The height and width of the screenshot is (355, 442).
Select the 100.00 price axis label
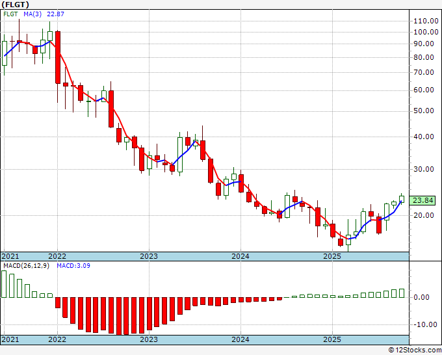tap(426, 32)
